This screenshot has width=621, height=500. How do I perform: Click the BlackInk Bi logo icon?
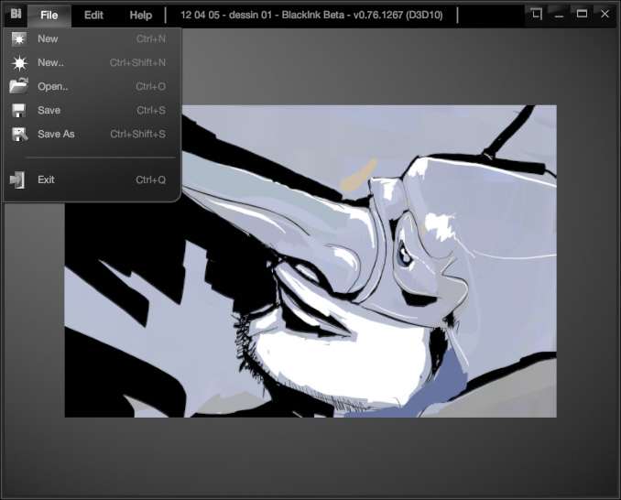[16, 15]
